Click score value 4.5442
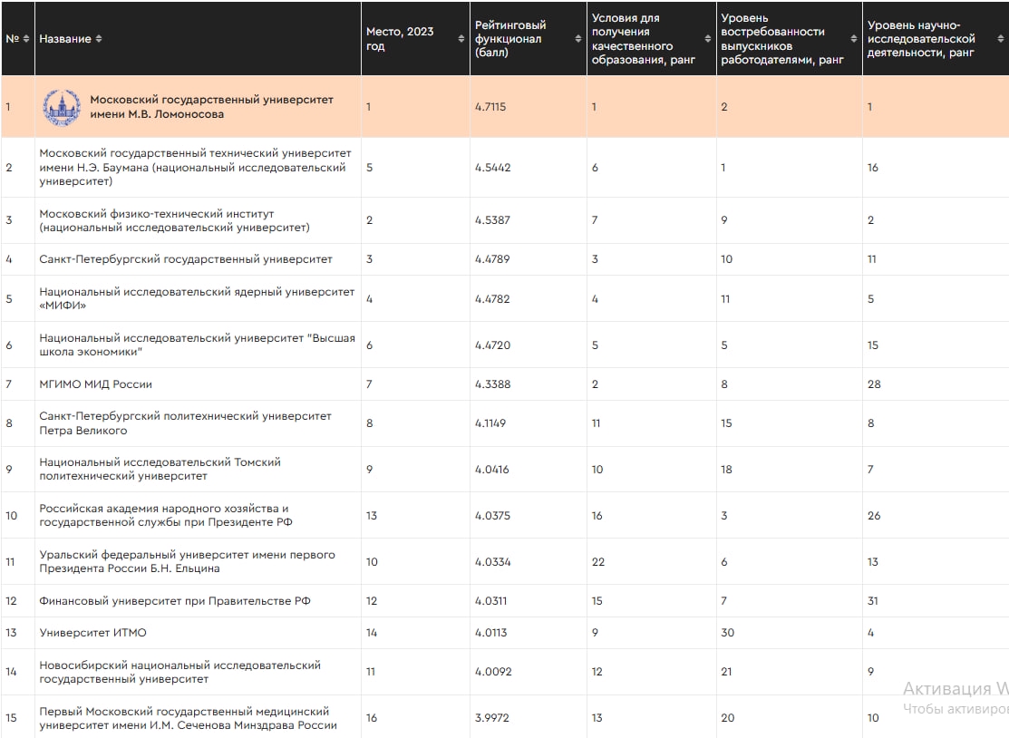The width and height of the screenshot is (1009, 738). [x=493, y=168]
